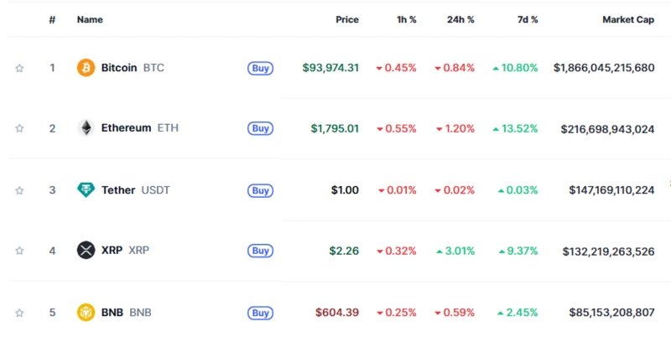
Task: Click the Ethereum logo icon
Action: 86,128
